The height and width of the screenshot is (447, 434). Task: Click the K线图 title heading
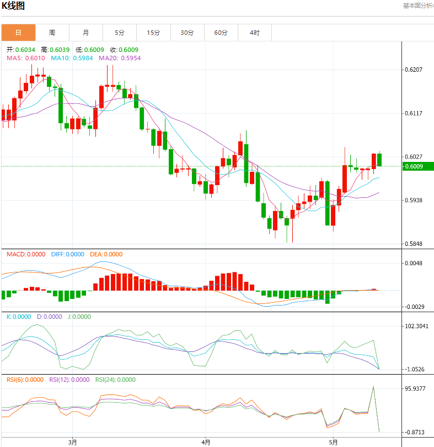[x=14, y=6]
